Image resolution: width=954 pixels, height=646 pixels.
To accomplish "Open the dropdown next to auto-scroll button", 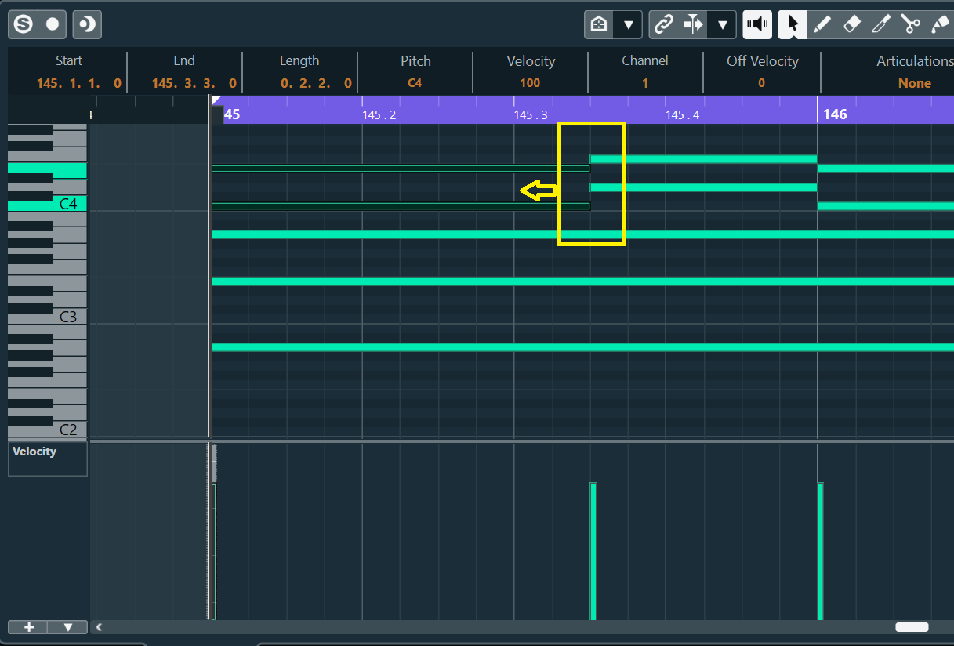I will coord(723,24).
